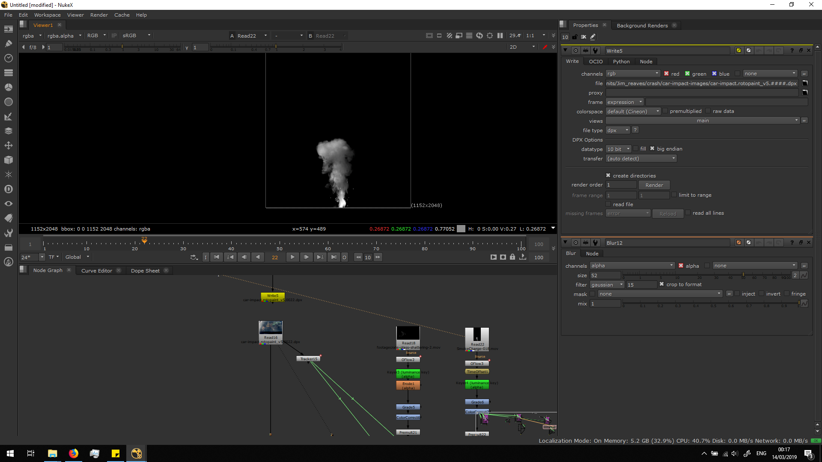
Task: Open the datatype 10 bit dropdown
Action: point(619,149)
